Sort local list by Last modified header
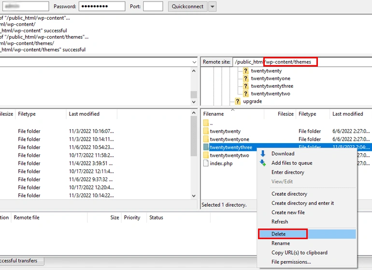Image resolution: width=372 pixels, height=270 pixels. pyautogui.click(x=92, y=114)
